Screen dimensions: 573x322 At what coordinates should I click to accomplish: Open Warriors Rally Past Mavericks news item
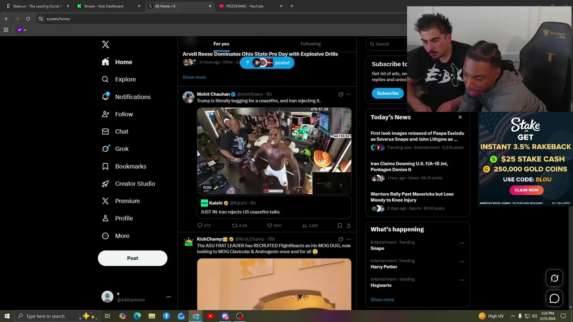[418, 201]
